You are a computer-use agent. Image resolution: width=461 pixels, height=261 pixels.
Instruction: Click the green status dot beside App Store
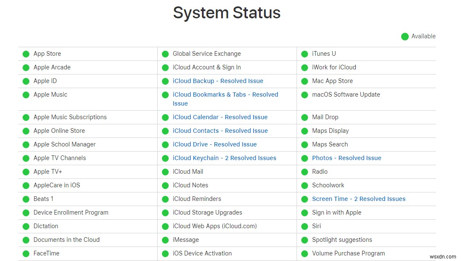(26, 54)
